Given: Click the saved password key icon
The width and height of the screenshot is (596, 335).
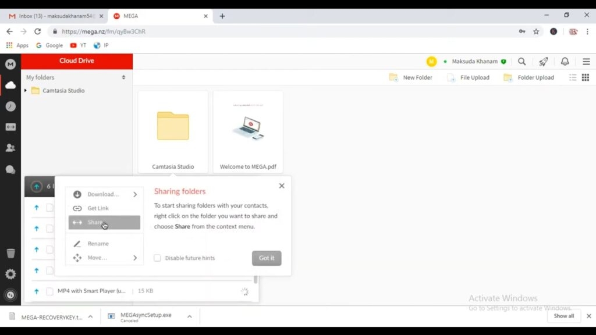Looking at the screenshot, I should tap(522, 31).
